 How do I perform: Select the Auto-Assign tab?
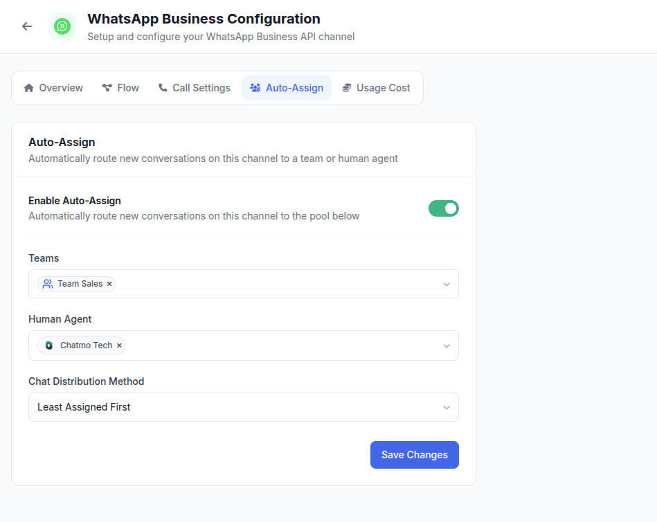coord(287,88)
